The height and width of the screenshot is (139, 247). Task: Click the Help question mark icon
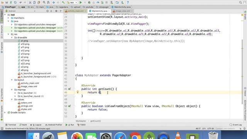point(128,2)
